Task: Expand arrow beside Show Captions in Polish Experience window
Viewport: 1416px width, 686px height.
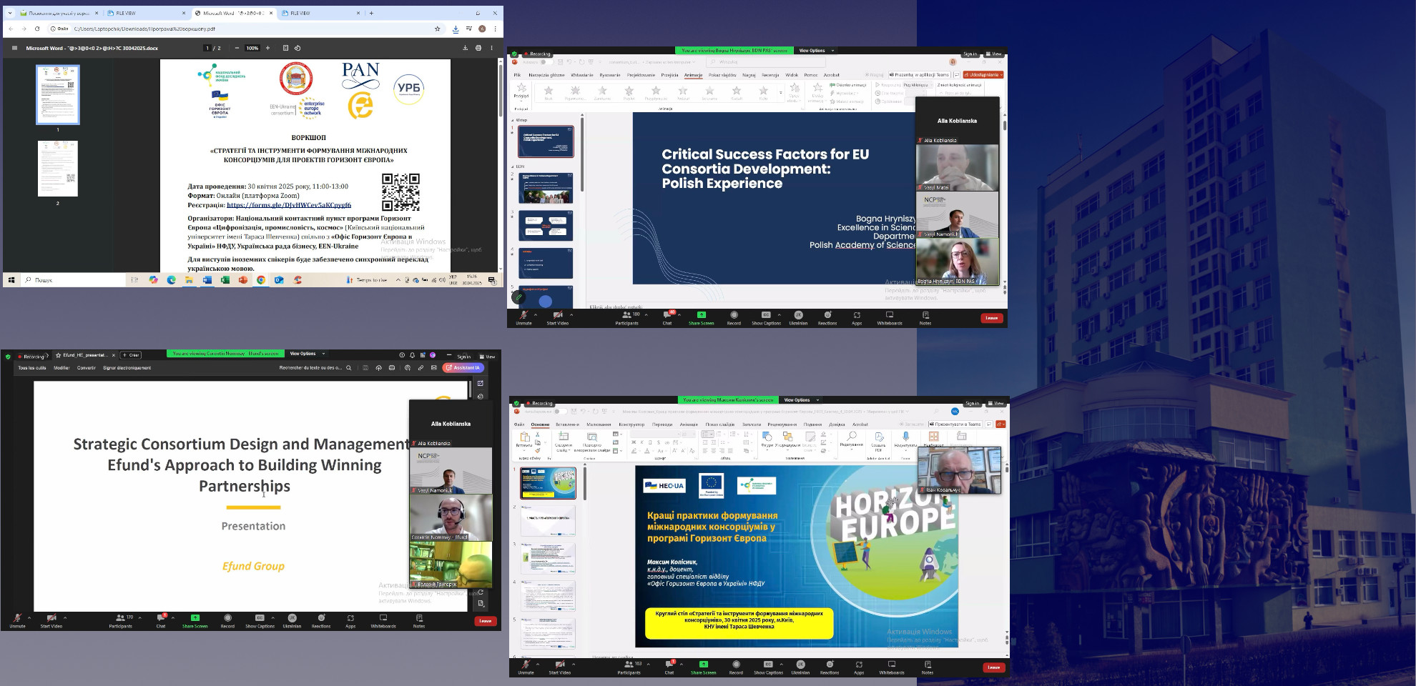Action: (780, 314)
